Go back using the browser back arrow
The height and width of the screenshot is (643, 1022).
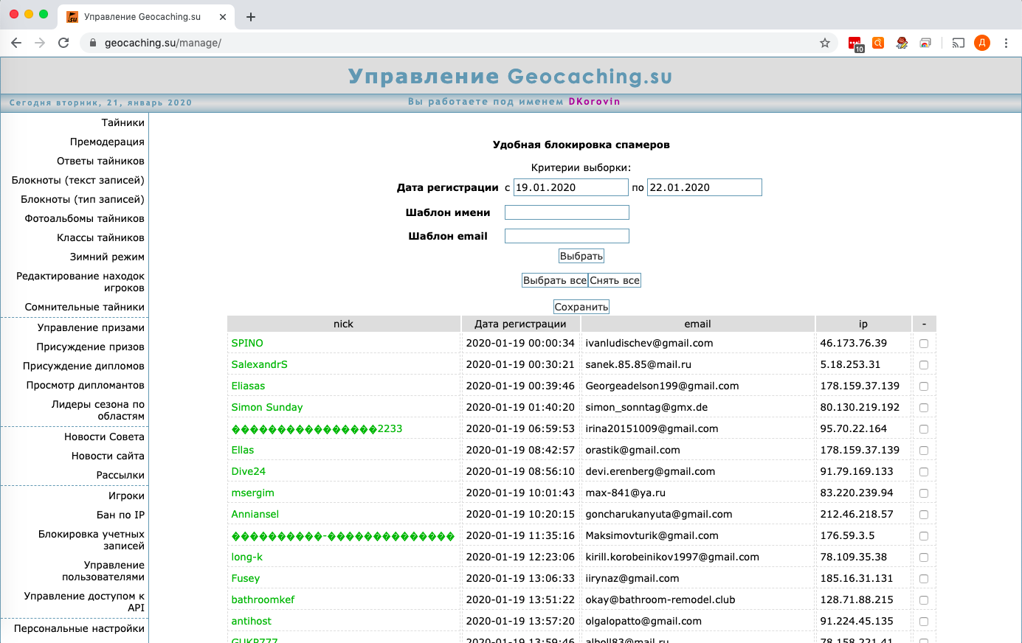click(x=16, y=43)
